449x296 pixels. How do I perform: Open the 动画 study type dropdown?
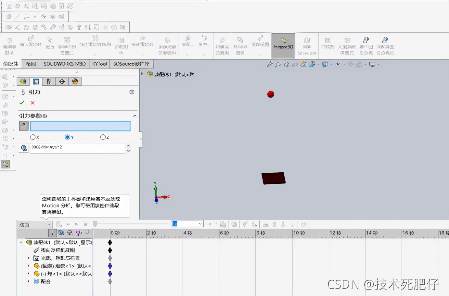[48, 224]
